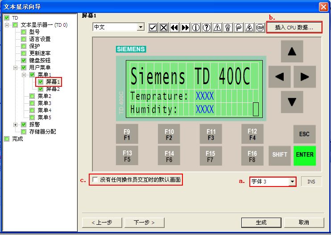Viewport: 331px width, 235px height.
Task: Click the F11/F3 function key
Action: [211, 134]
